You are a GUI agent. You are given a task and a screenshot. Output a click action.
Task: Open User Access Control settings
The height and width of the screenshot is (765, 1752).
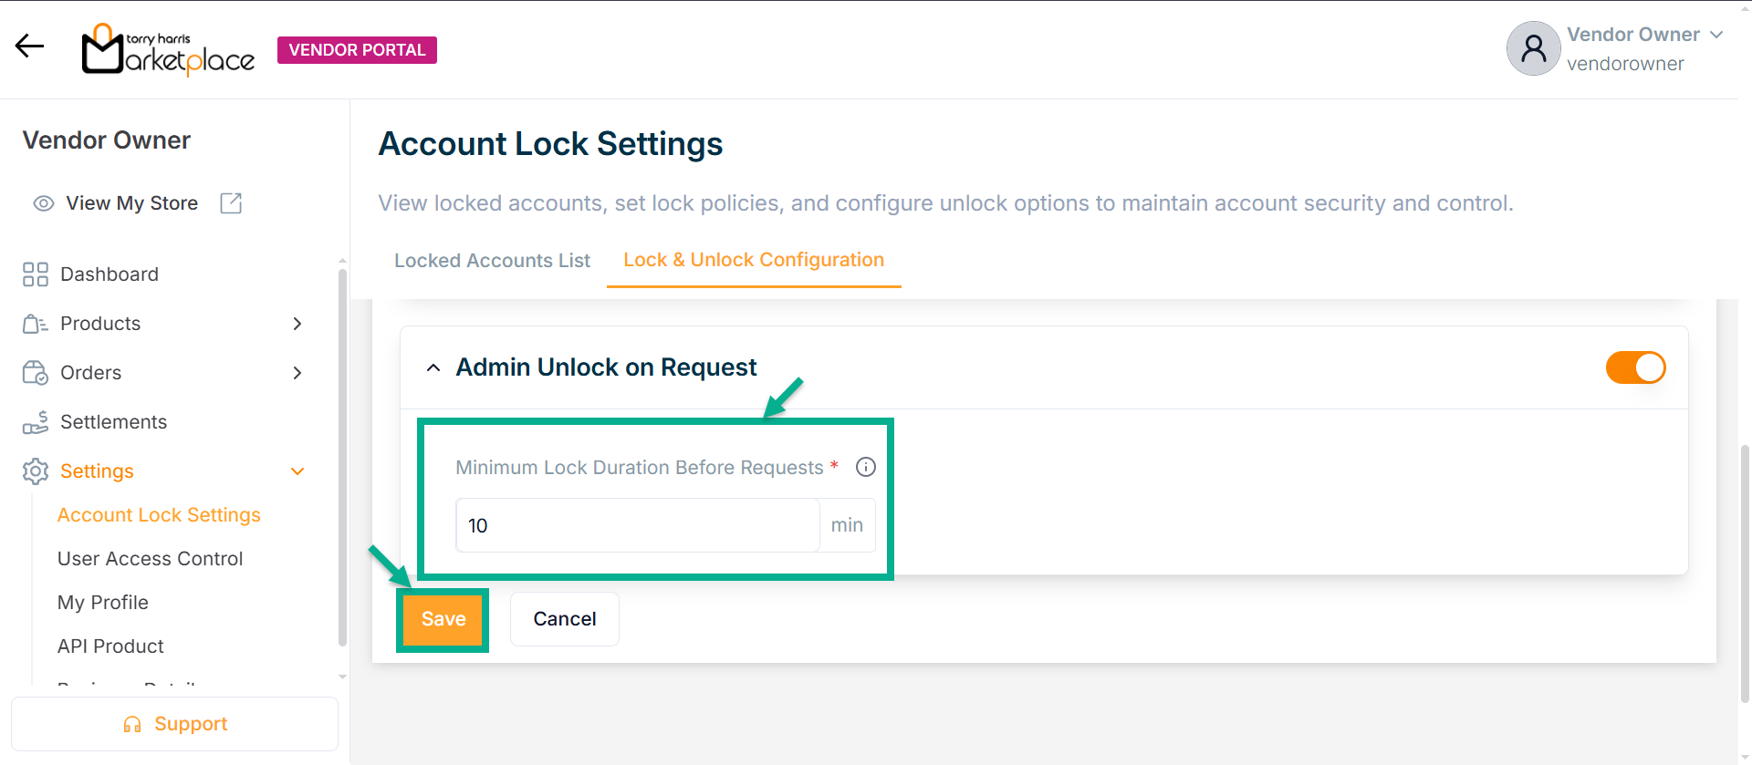point(150,559)
